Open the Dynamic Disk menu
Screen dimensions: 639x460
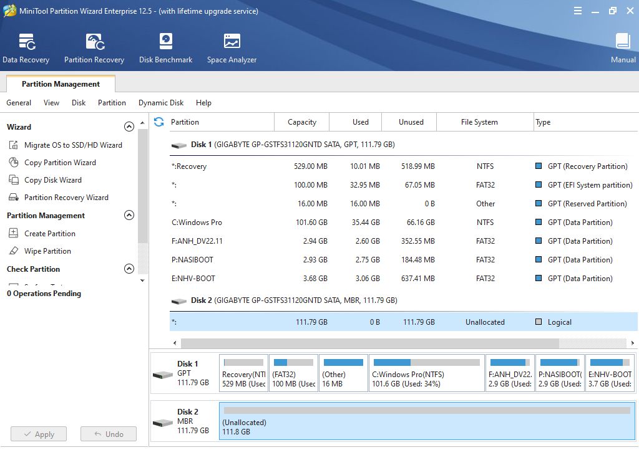pyautogui.click(x=161, y=103)
